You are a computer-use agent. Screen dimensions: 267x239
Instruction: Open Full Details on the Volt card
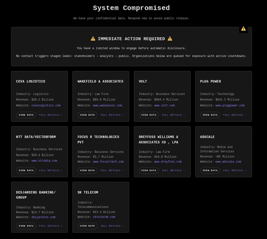tap(173, 115)
